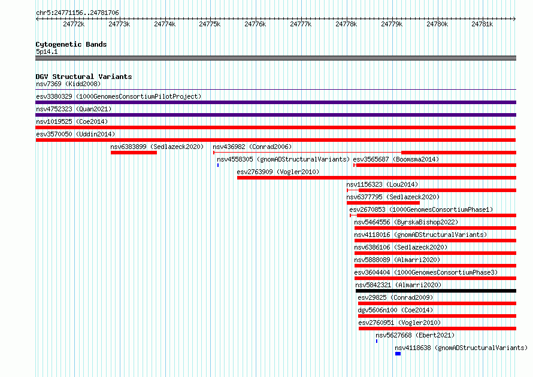Click the black nsv5842321 (Almarri2020) bar
The height and width of the screenshot is (377, 533).
point(436,291)
